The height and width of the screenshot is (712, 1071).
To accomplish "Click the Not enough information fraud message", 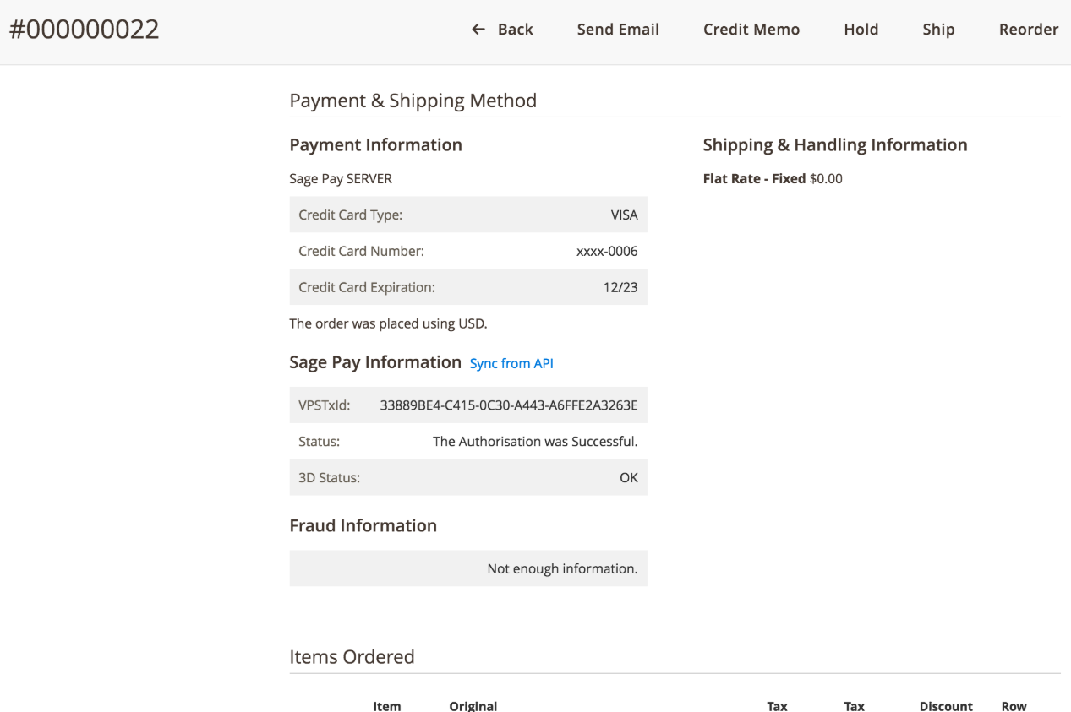I will (561, 569).
